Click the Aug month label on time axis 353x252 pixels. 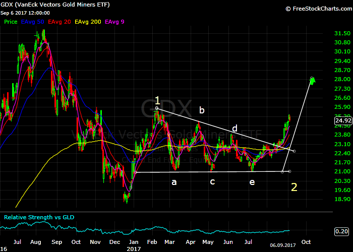coord(36,242)
